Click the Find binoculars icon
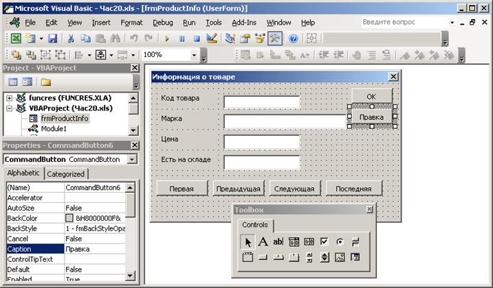The width and height of the screenshot is (493, 288). click(116, 38)
